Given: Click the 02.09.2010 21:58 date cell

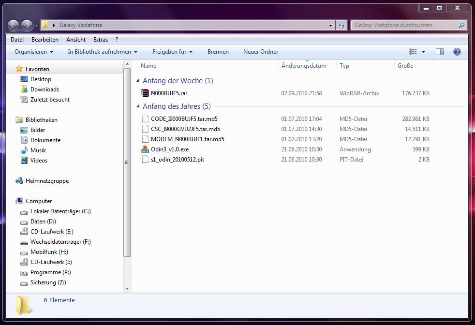Looking at the screenshot, I should [x=301, y=93].
